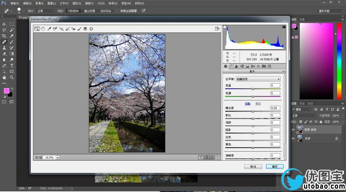Open the Presets panel tab icon

(x=269, y=66)
